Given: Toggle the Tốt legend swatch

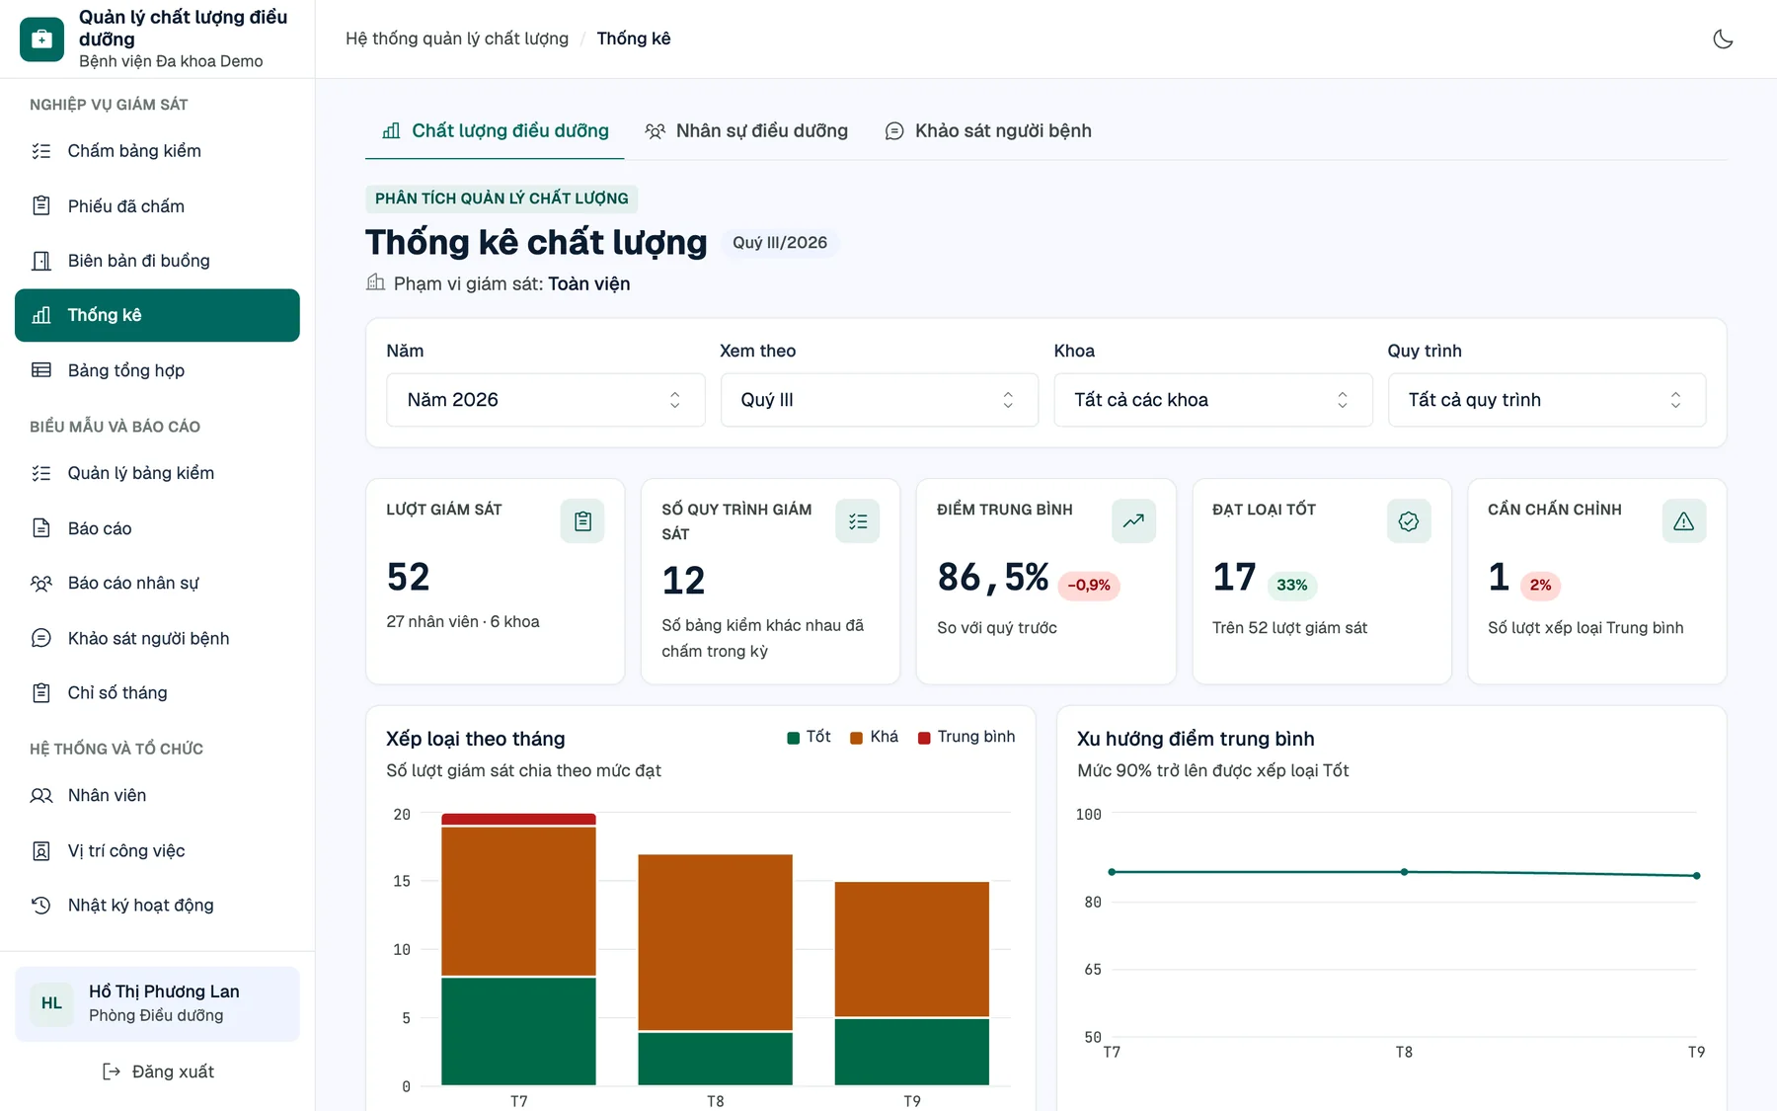Looking at the screenshot, I should 793,738.
